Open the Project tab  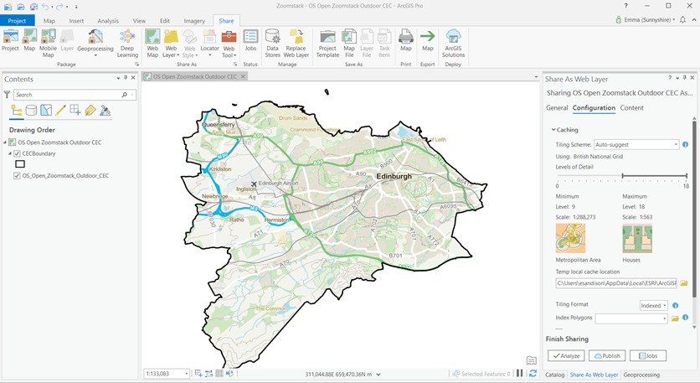coord(17,21)
